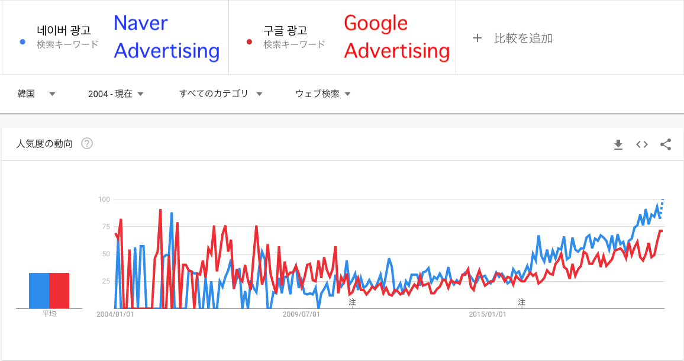Select the blue dot for 네이버 광고
Viewport: 684px width, 361px height.
pos(22,42)
